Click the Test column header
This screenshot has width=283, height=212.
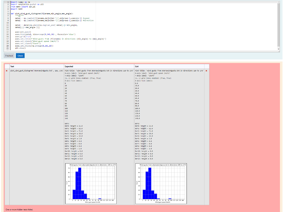[x=12, y=66]
